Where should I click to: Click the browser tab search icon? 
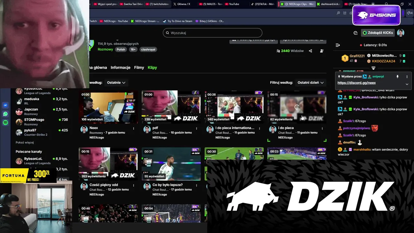386,4
